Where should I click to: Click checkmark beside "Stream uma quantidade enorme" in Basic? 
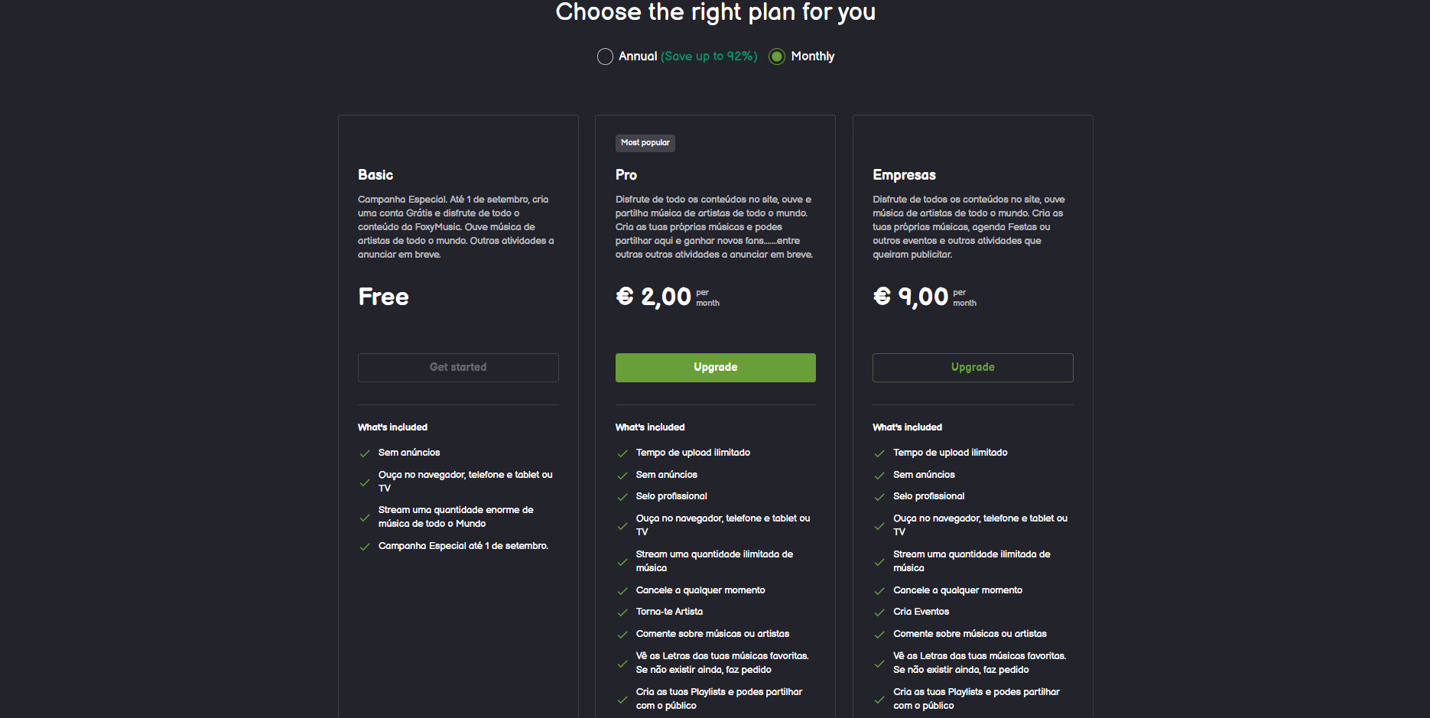[365, 518]
